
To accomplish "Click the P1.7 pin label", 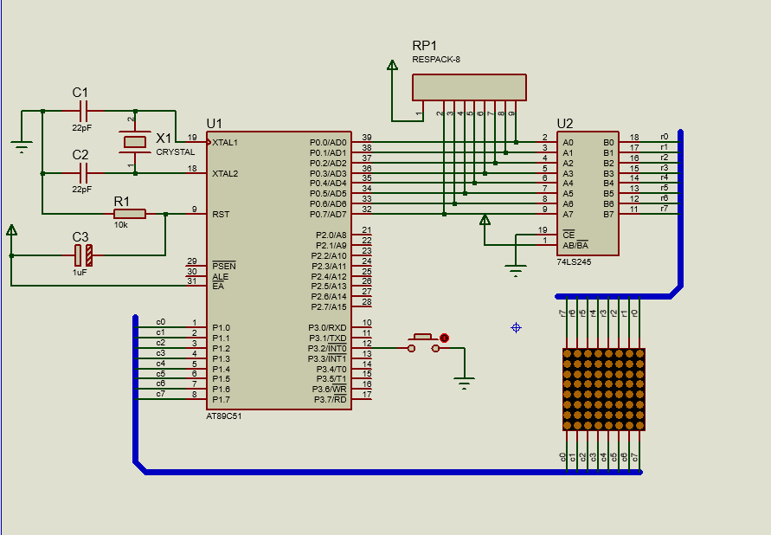I will point(222,399).
